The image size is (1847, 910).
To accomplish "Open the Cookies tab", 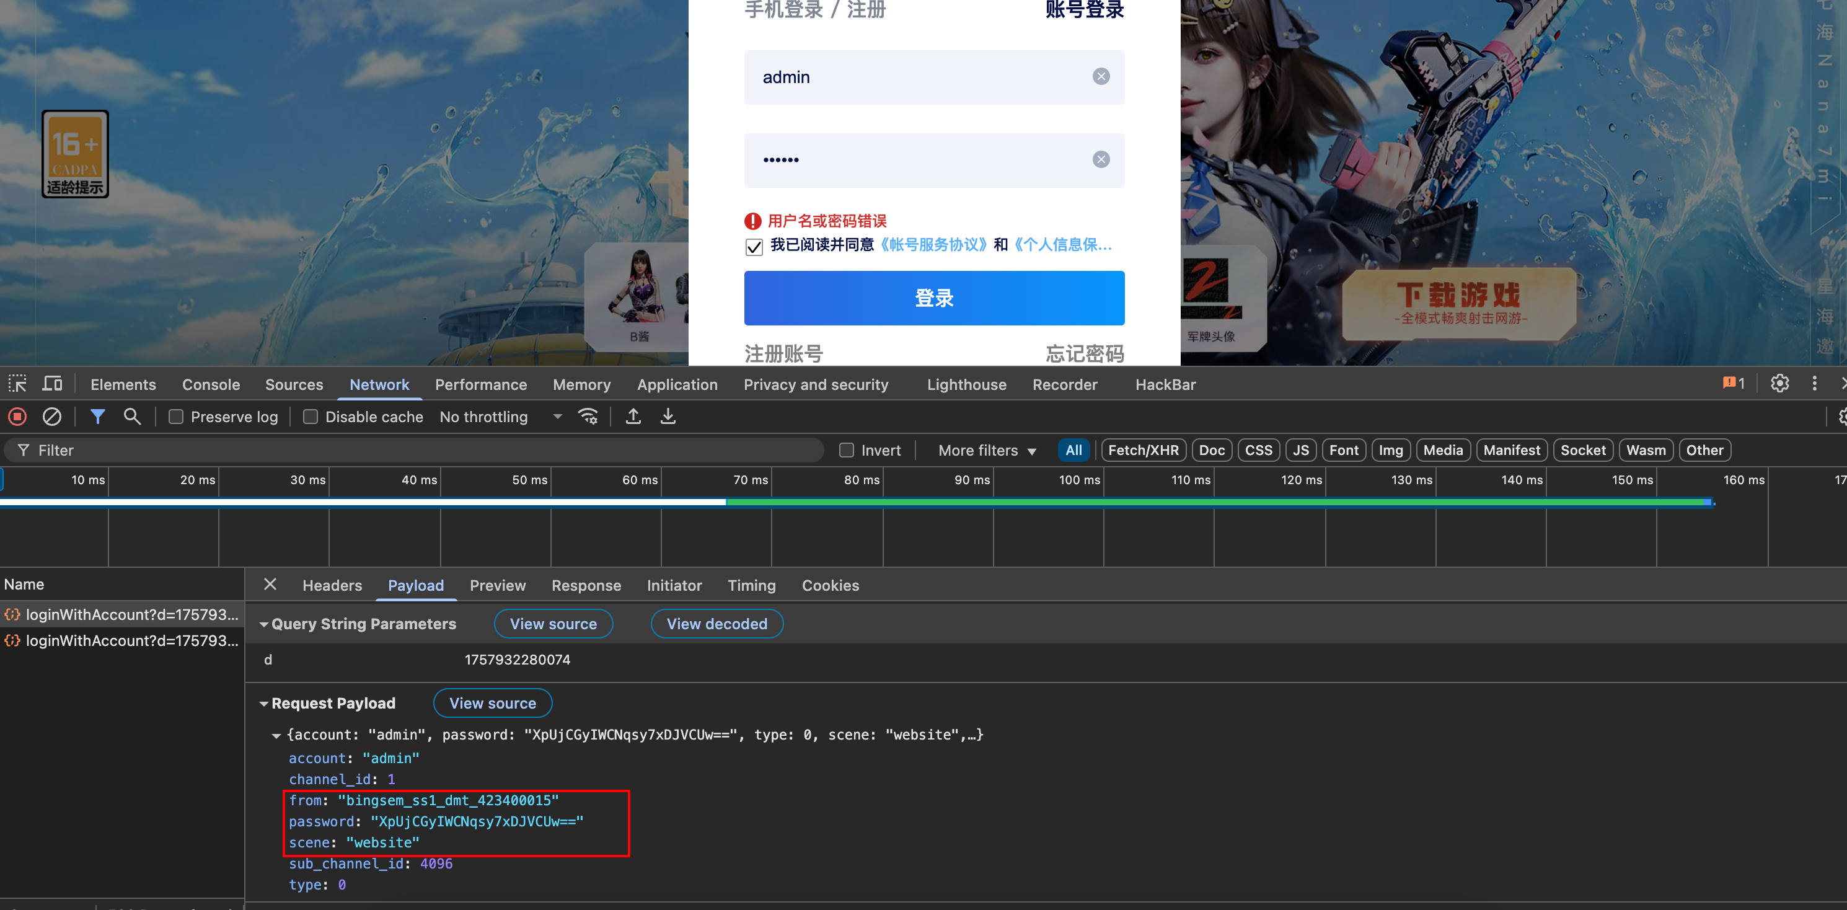I will coord(829,585).
